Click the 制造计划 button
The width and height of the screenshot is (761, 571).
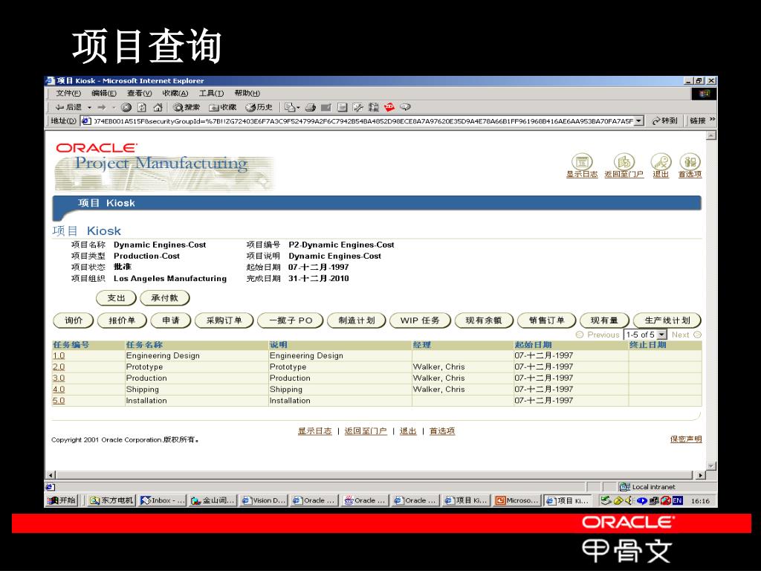(x=357, y=320)
